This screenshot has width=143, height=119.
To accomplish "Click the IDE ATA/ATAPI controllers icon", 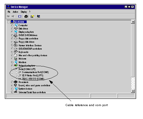I will pos(16,49).
